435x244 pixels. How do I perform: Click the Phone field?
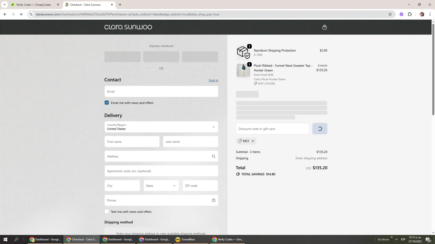[x=161, y=200]
